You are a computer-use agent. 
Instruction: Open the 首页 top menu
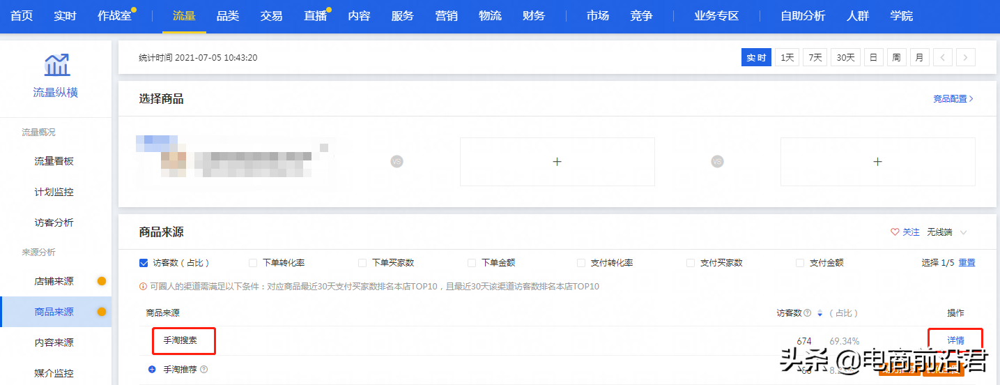(22, 16)
